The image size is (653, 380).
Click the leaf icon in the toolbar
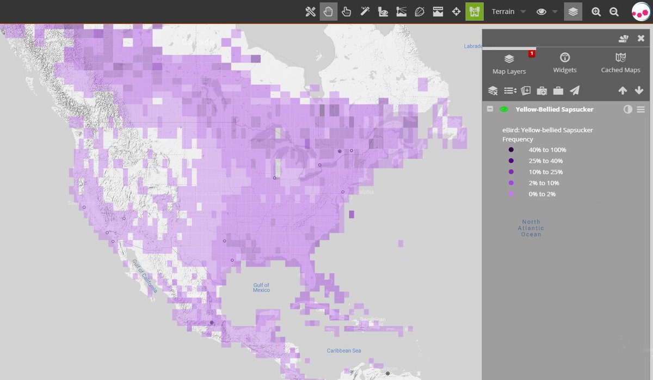click(x=420, y=11)
